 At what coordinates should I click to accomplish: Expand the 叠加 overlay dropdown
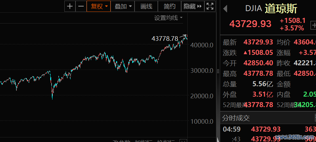click(x=123, y=6)
